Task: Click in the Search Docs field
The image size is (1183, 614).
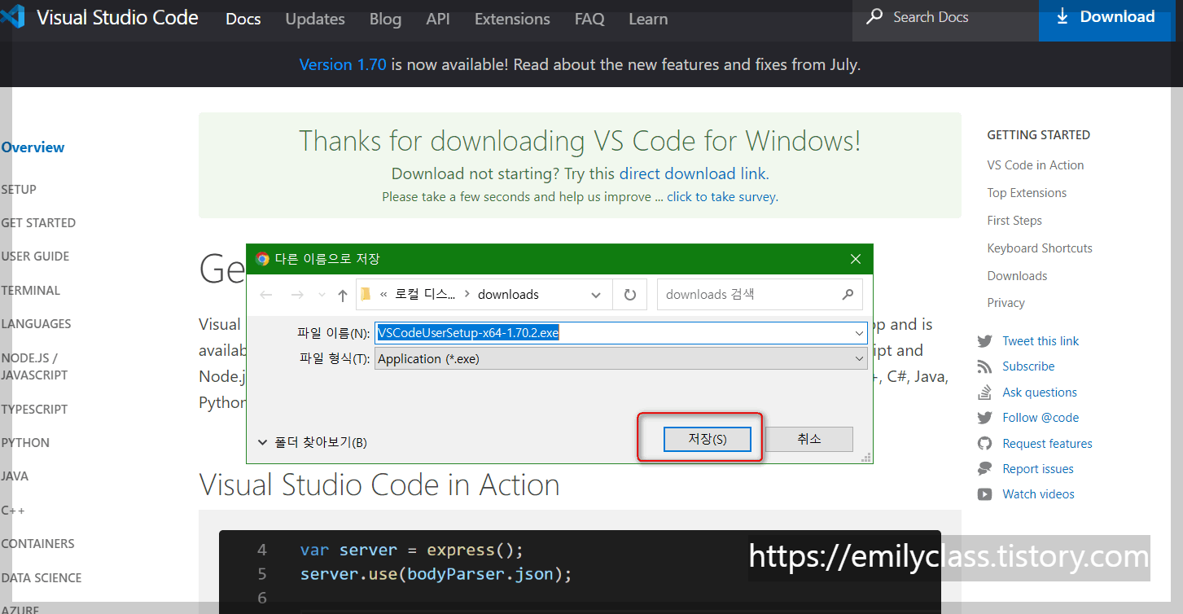Action: [x=945, y=19]
